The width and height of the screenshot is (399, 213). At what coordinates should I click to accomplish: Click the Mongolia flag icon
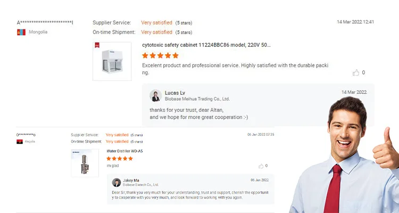tap(21, 32)
